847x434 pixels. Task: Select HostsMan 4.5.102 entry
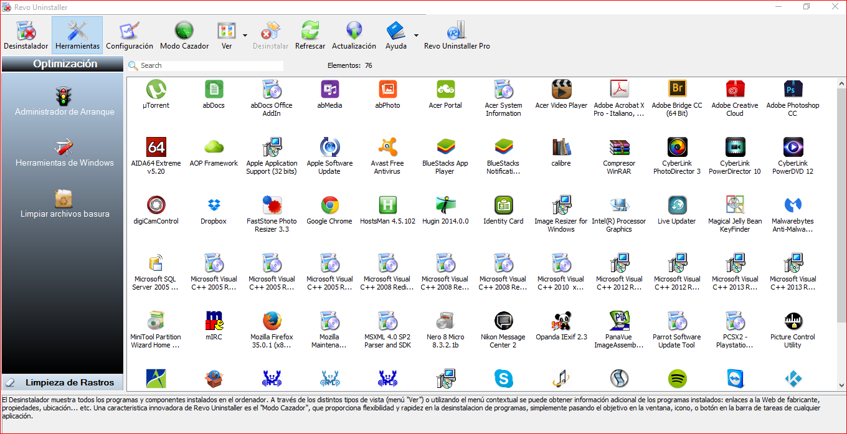(x=387, y=210)
